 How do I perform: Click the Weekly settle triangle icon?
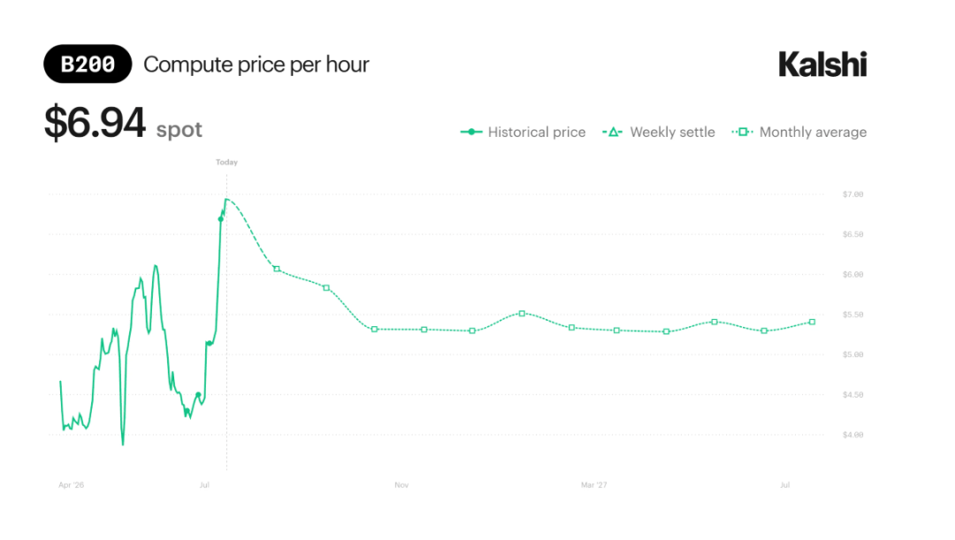pyautogui.click(x=613, y=132)
